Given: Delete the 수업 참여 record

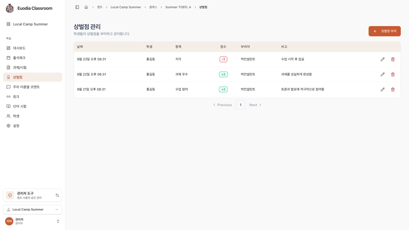Looking at the screenshot, I should click(x=393, y=89).
